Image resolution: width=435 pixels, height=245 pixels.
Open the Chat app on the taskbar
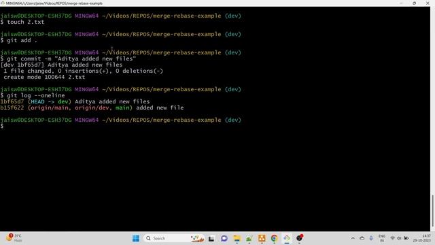224,238
